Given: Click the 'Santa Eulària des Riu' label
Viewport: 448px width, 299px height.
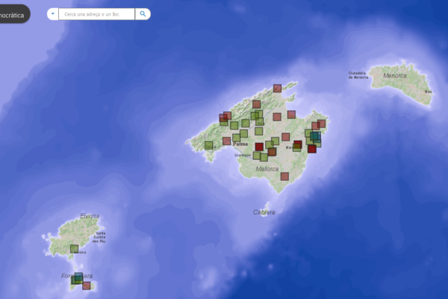Looking at the screenshot, I should [x=99, y=237].
